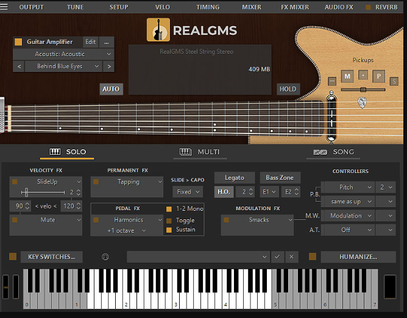Open the TUNE menu
The image size is (407, 318).
click(76, 7)
